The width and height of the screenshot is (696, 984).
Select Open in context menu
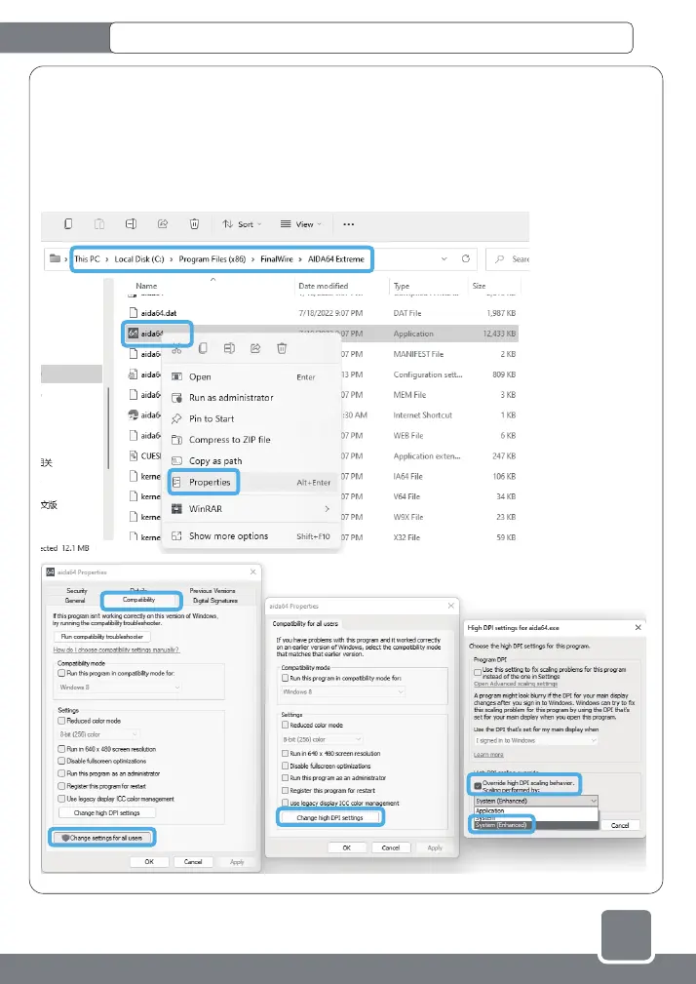251,376
